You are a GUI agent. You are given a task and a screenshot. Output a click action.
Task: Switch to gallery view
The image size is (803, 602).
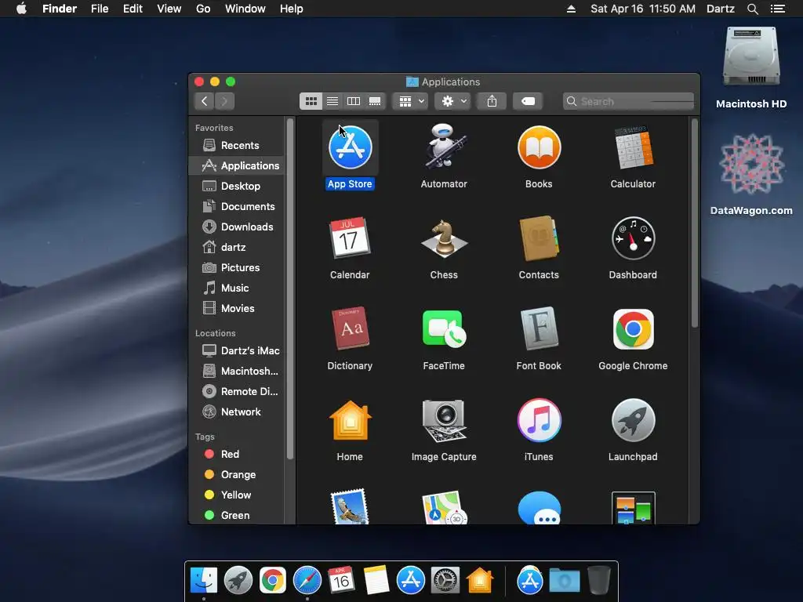375,101
